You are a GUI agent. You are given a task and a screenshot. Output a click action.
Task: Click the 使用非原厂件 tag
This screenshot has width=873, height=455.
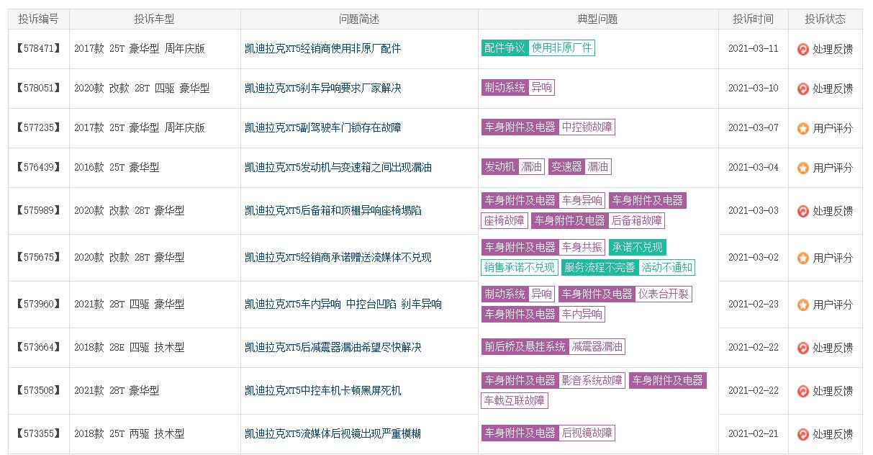coord(561,48)
